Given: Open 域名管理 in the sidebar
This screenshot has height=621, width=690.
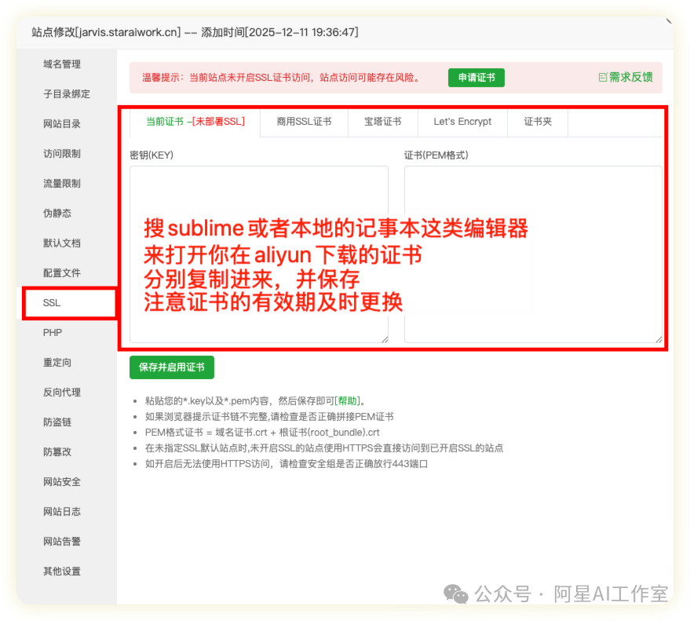Looking at the screenshot, I should pyautogui.click(x=61, y=64).
